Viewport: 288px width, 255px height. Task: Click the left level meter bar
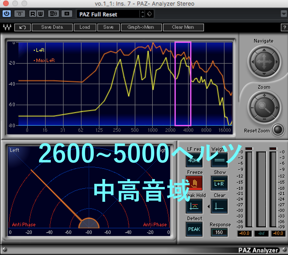click(249, 189)
